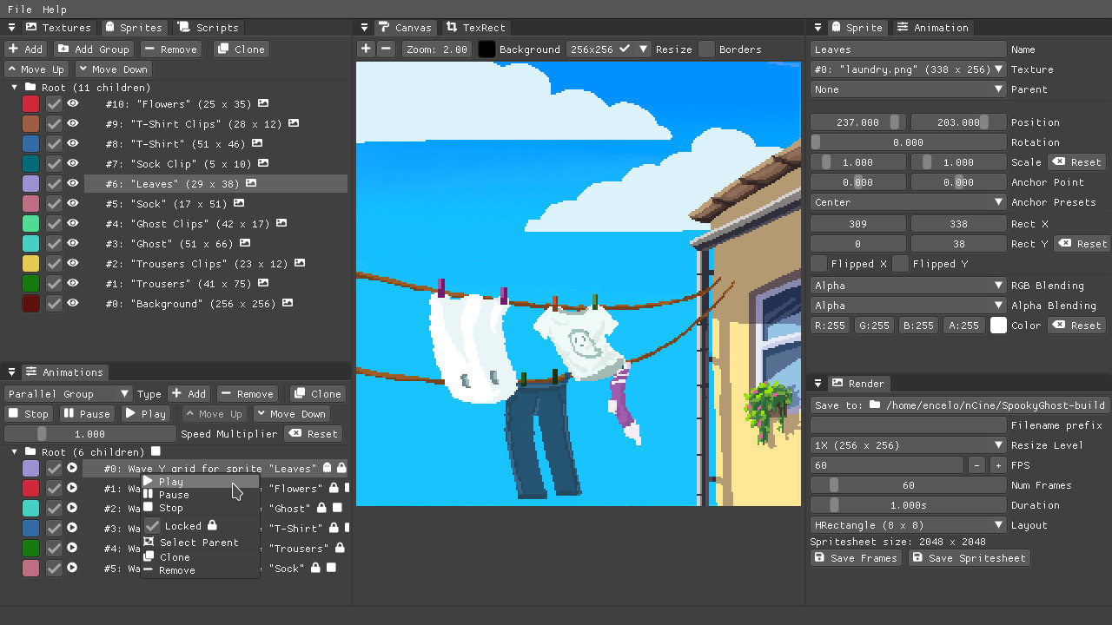The width and height of the screenshot is (1112, 625).
Task: Click the lock icon on the "Ghost" animation row
Action: click(321, 509)
